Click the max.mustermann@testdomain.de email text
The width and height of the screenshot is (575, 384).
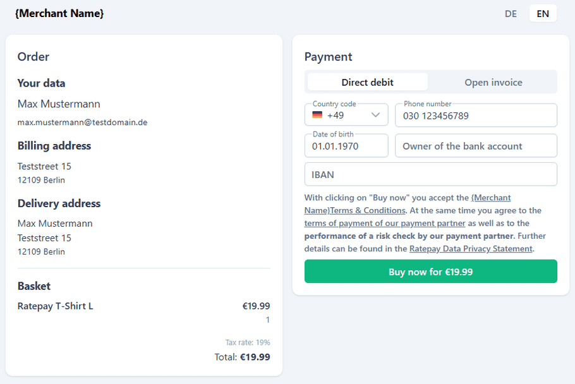pyautogui.click(x=83, y=123)
